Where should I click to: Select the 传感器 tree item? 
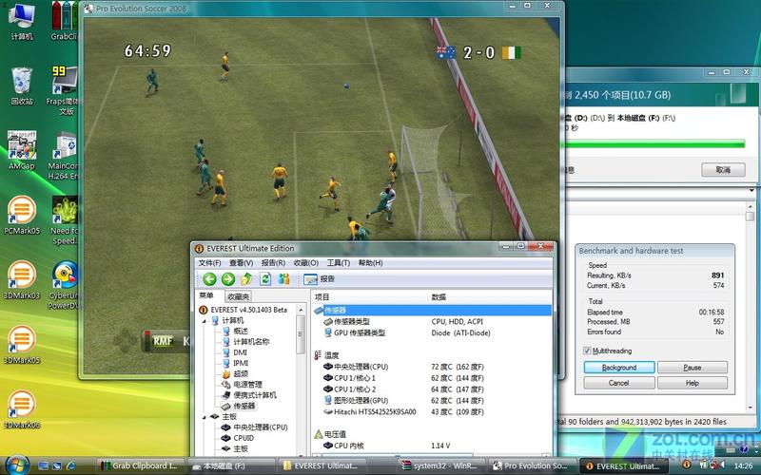(244, 406)
